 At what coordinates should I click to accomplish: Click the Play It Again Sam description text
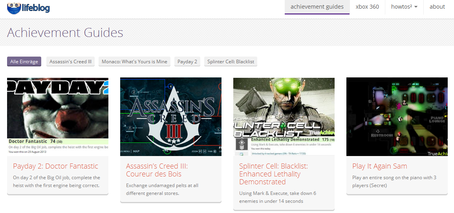pos(394,182)
